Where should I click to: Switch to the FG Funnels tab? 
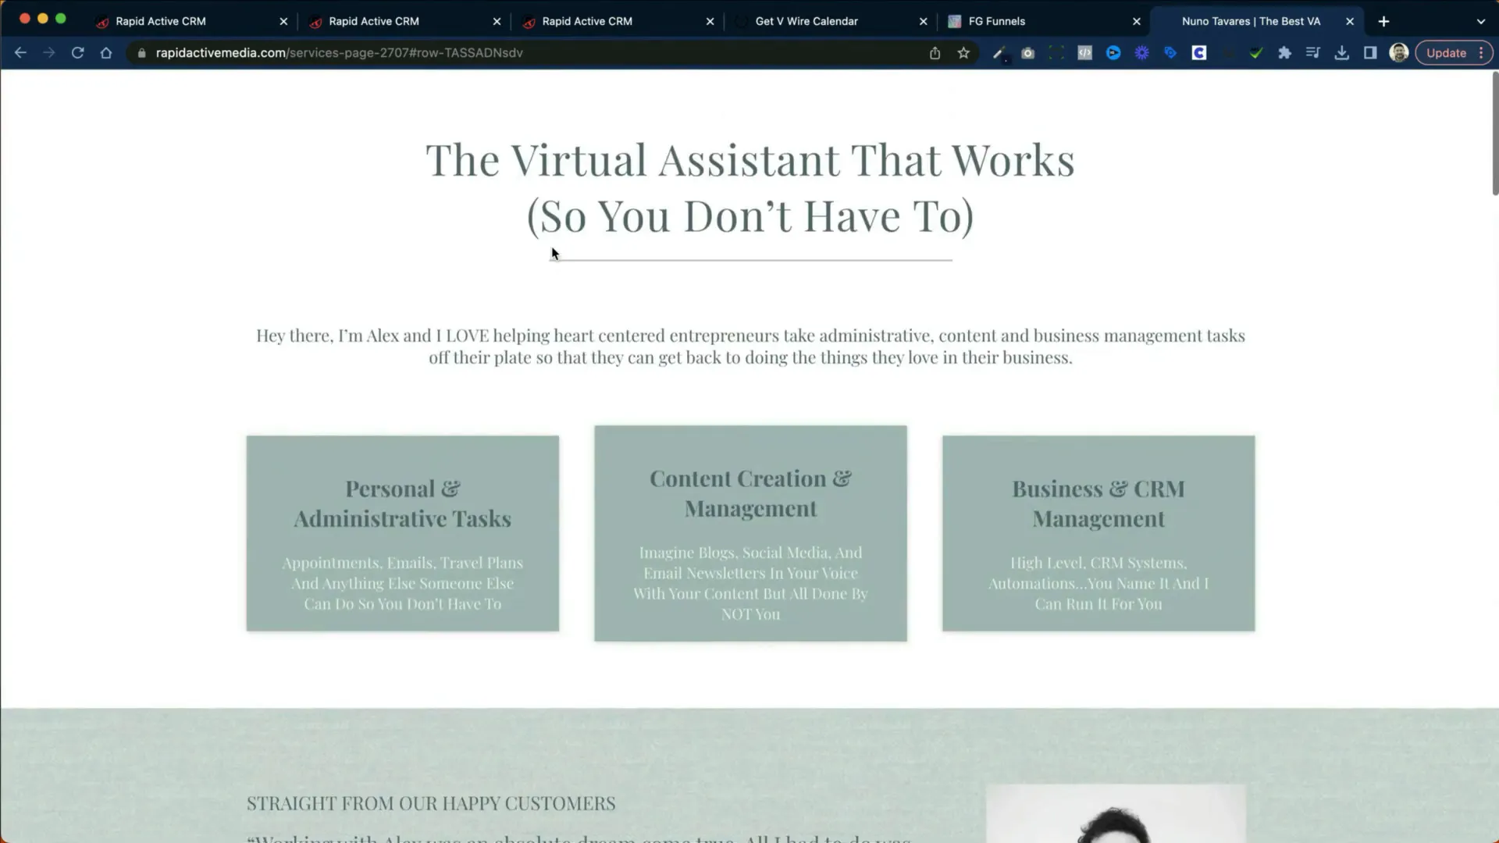(1044, 21)
